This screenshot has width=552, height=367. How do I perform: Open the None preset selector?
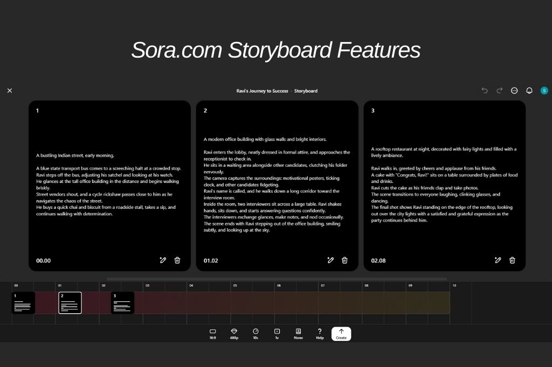(x=298, y=334)
